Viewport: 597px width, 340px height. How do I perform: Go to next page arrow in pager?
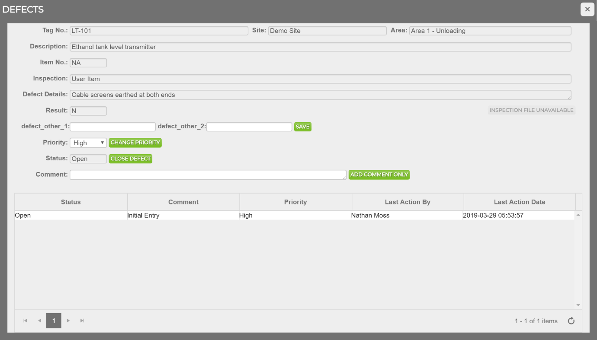tap(68, 321)
